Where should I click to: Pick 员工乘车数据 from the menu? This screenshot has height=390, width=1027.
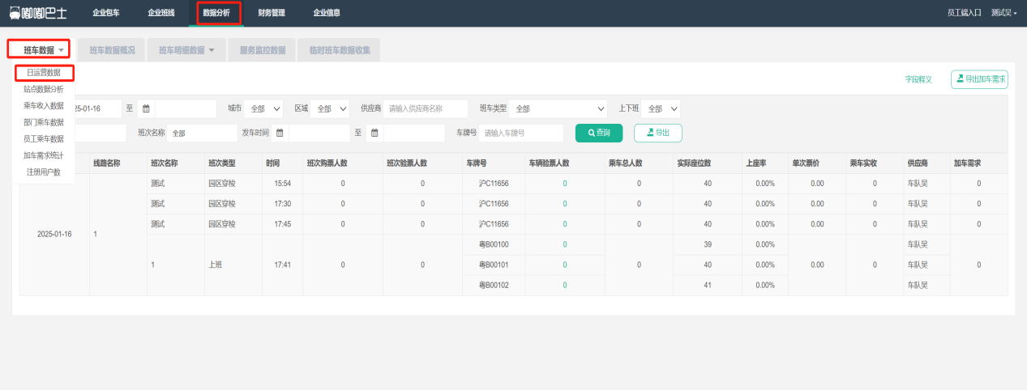pos(44,138)
